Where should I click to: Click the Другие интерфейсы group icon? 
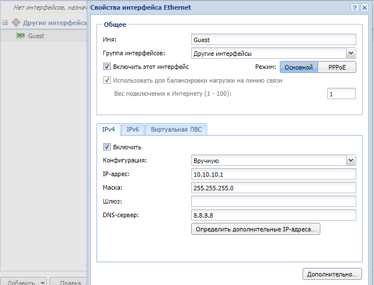pyautogui.click(x=16, y=23)
